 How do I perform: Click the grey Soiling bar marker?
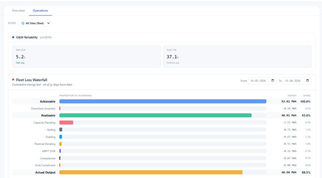[61, 130]
